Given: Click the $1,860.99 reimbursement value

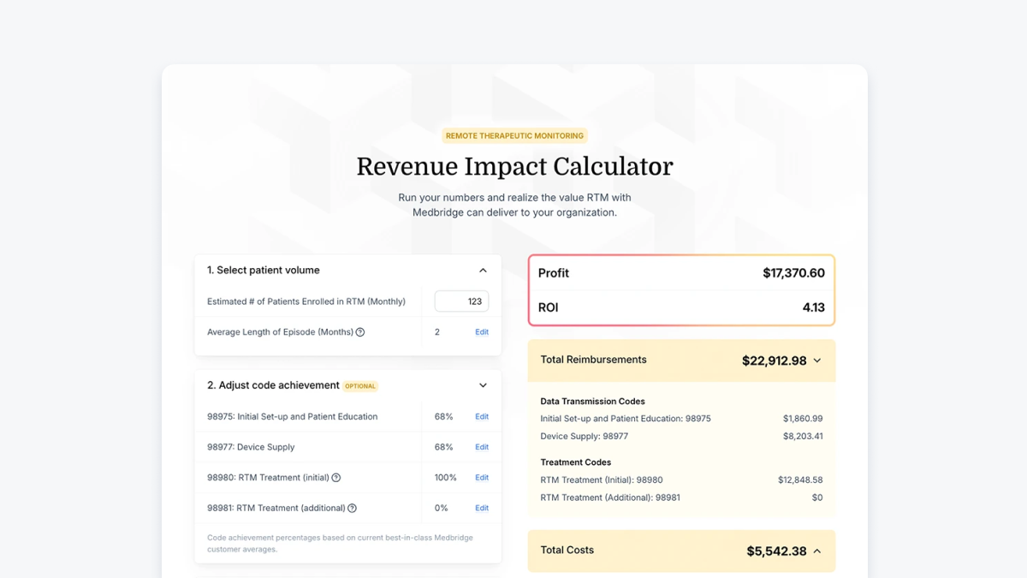Looking at the screenshot, I should click(803, 419).
